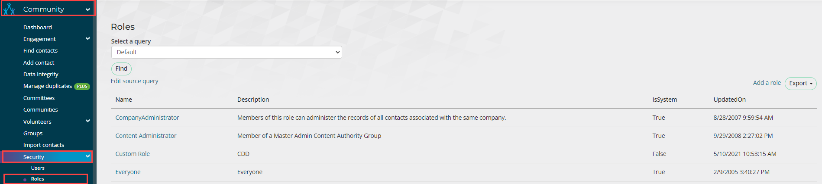Open the Everyone role
This screenshot has height=184, width=822.
pos(128,172)
